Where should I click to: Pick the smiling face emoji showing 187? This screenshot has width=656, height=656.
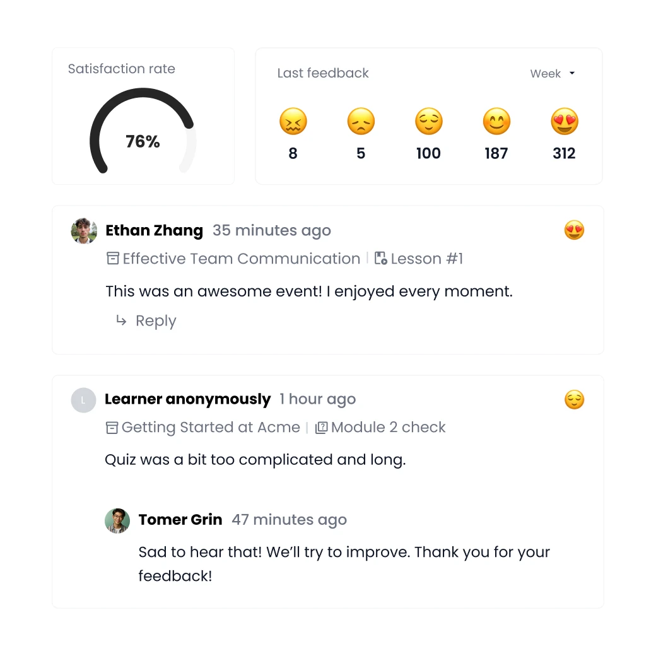click(496, 121)
